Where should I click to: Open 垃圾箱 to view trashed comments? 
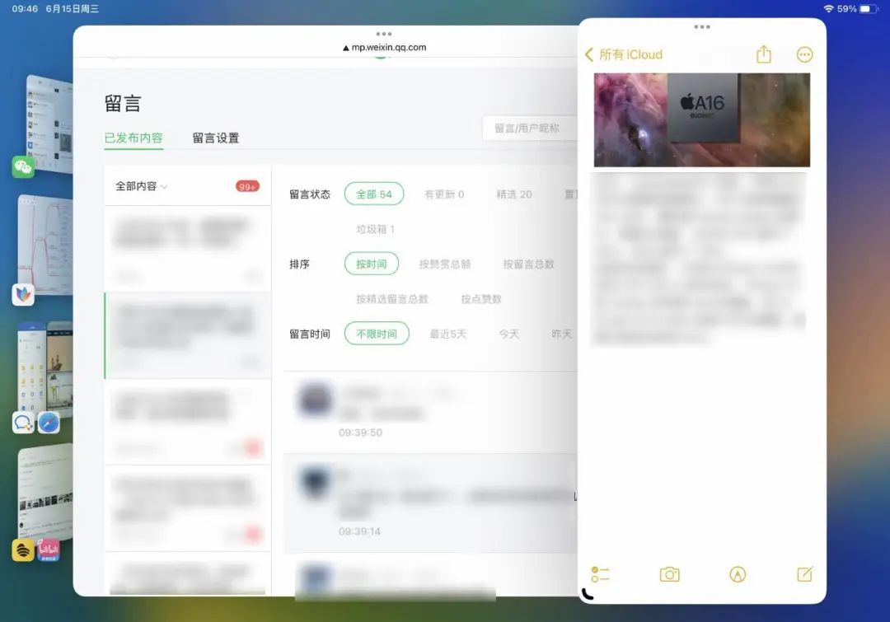point(373,229)
